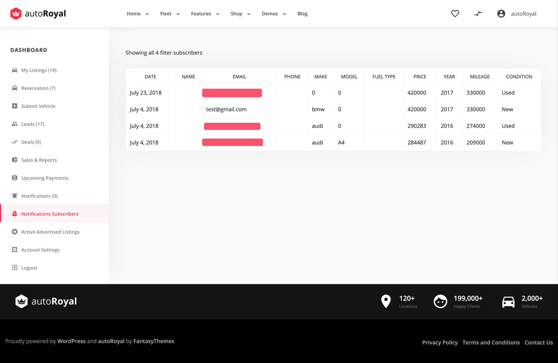Open the Fleet menu item
558x363 pixels.
pyautogui.click(x=166, y=14)
